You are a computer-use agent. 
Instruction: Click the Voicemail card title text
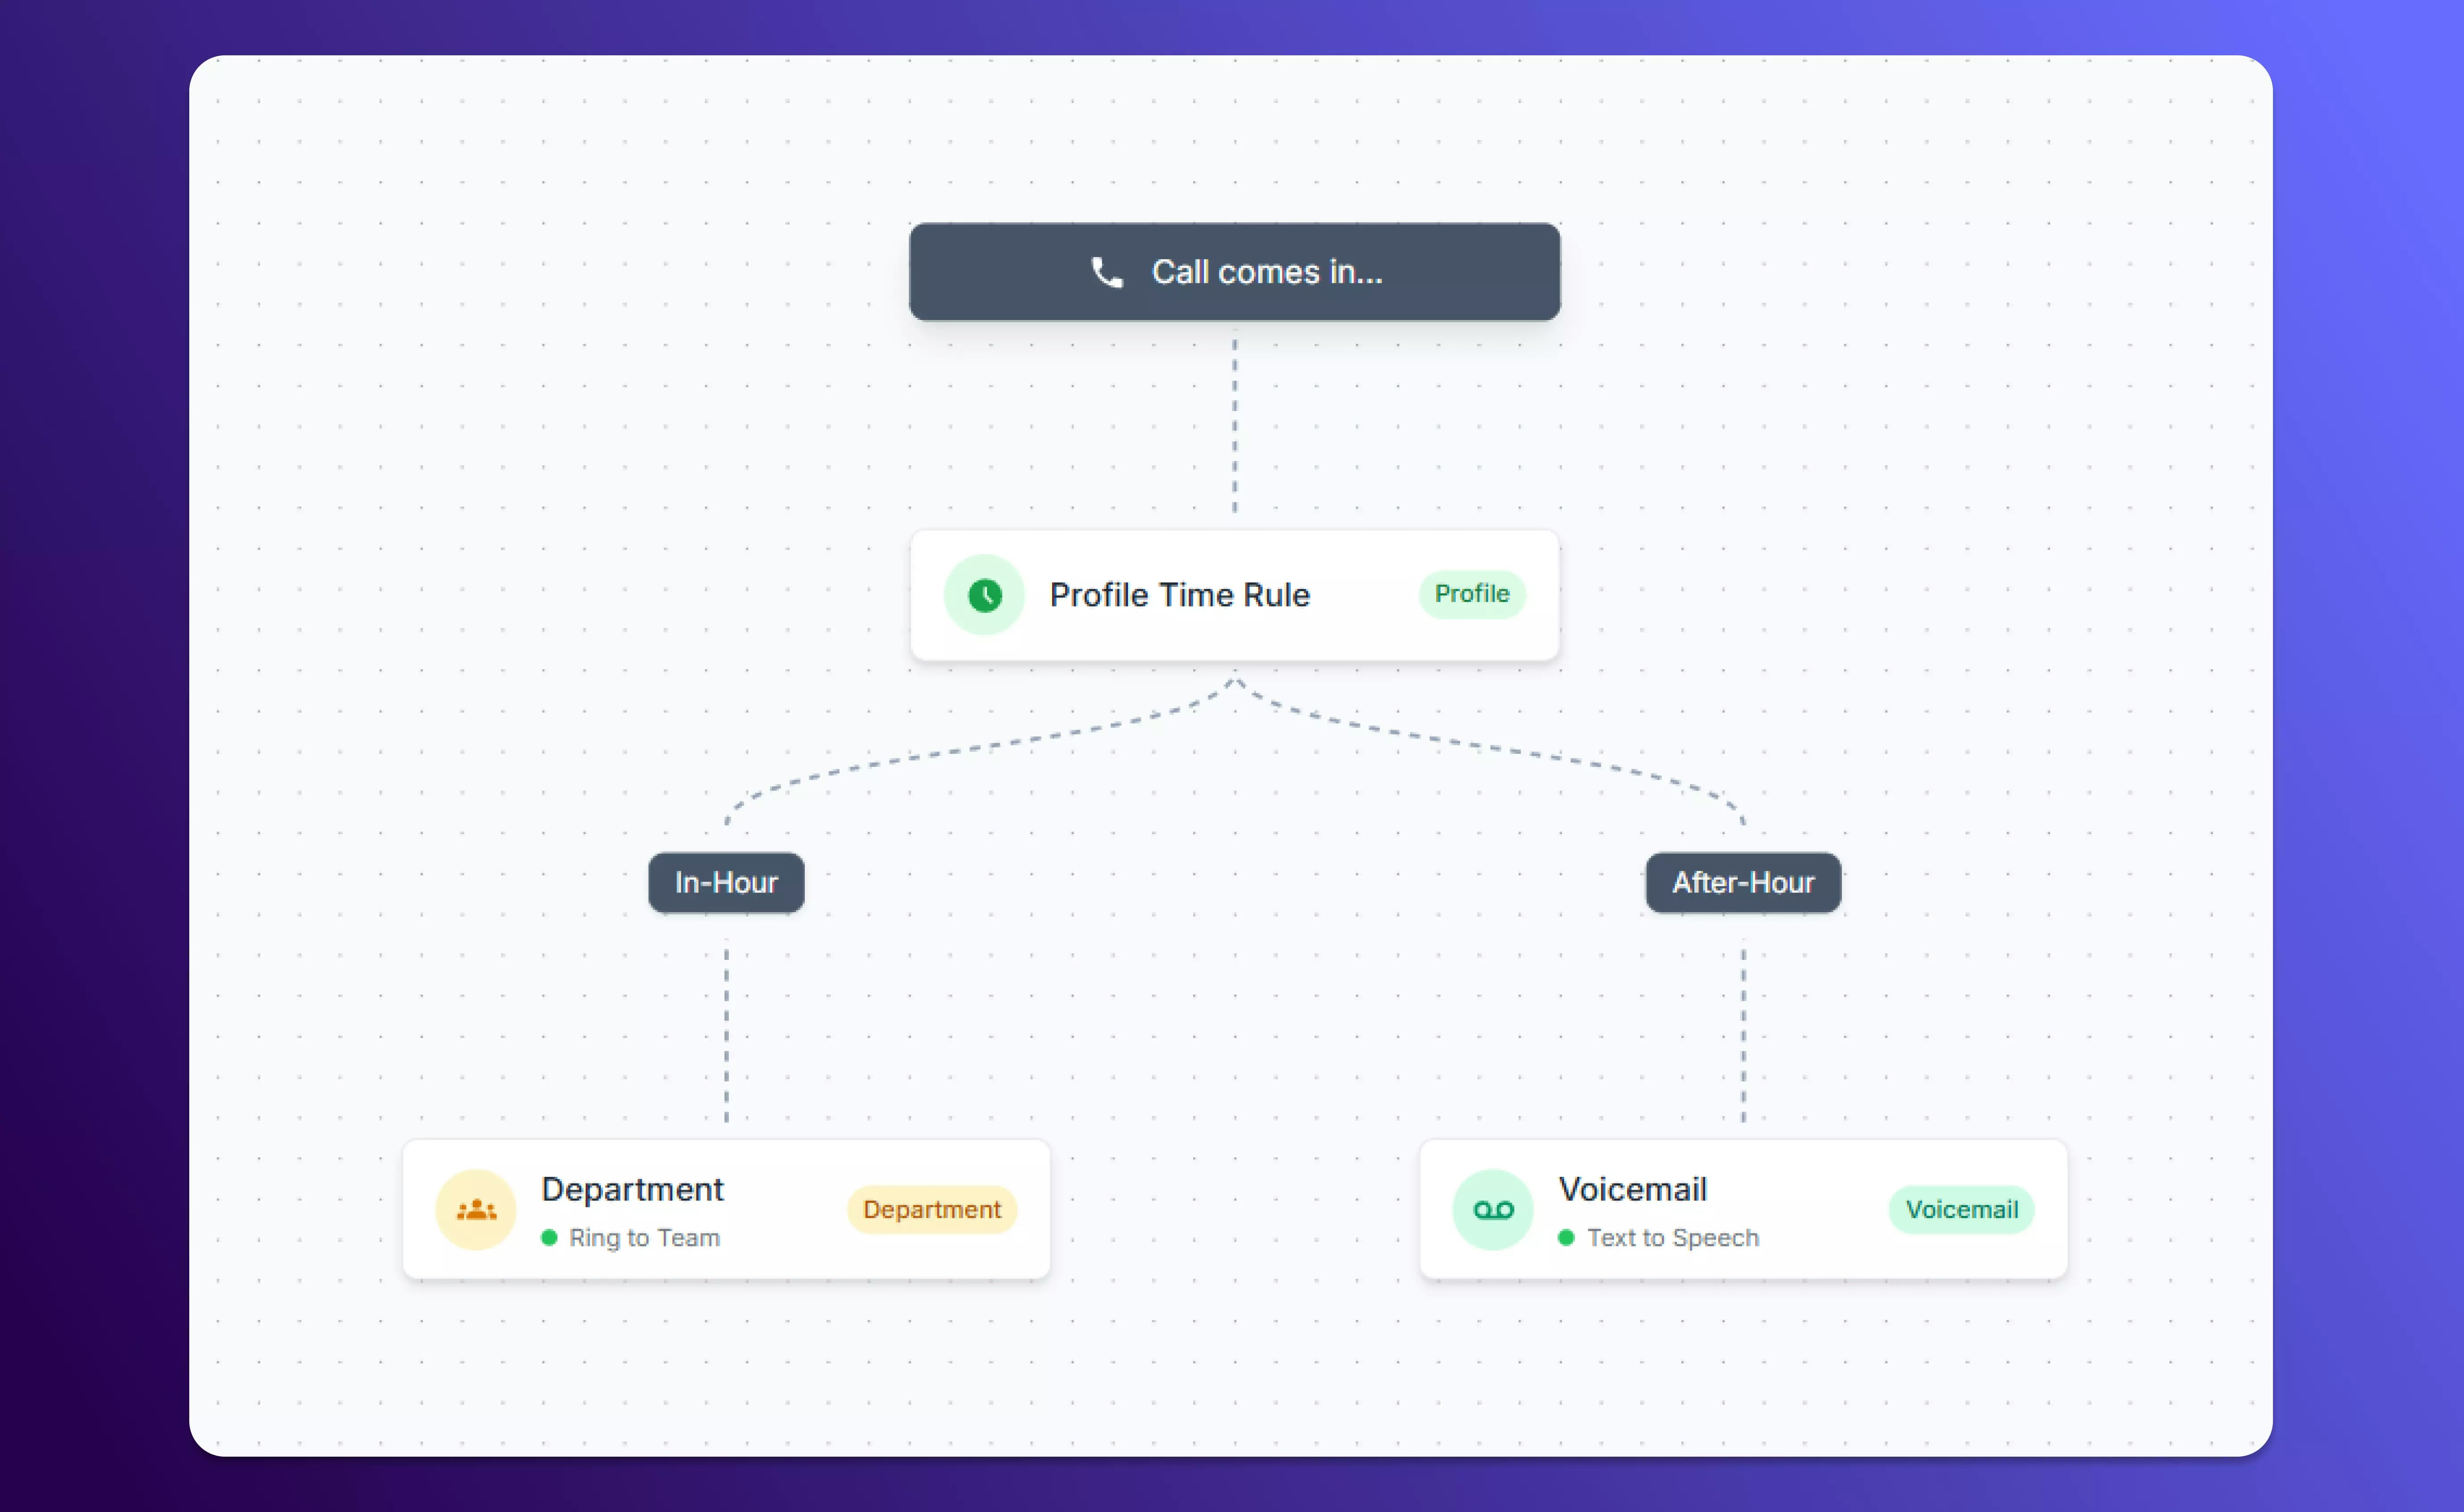(1631, 1189)
